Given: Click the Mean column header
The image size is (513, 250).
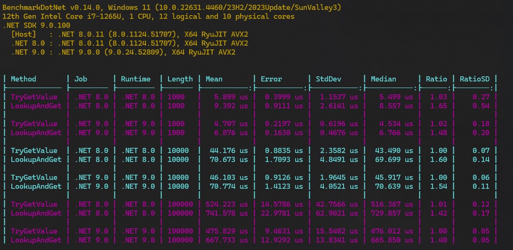Looking at the screenshot, I should point(214,79).
